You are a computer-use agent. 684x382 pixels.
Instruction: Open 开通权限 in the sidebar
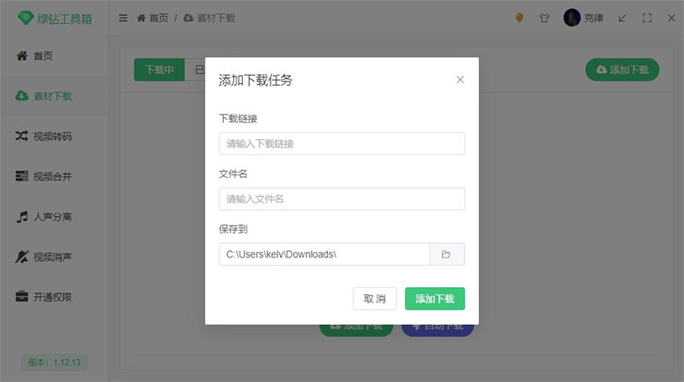(x=55, y=297)
